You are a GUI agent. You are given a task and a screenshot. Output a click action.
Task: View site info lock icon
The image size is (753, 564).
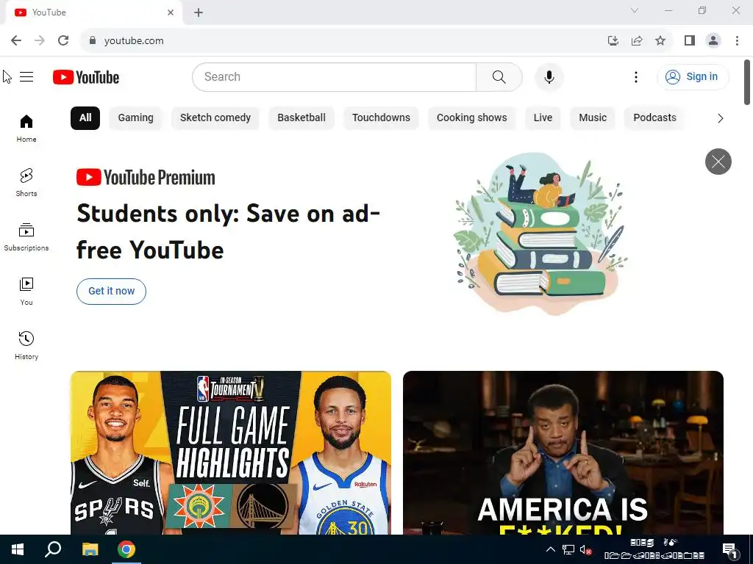point(93,40)
